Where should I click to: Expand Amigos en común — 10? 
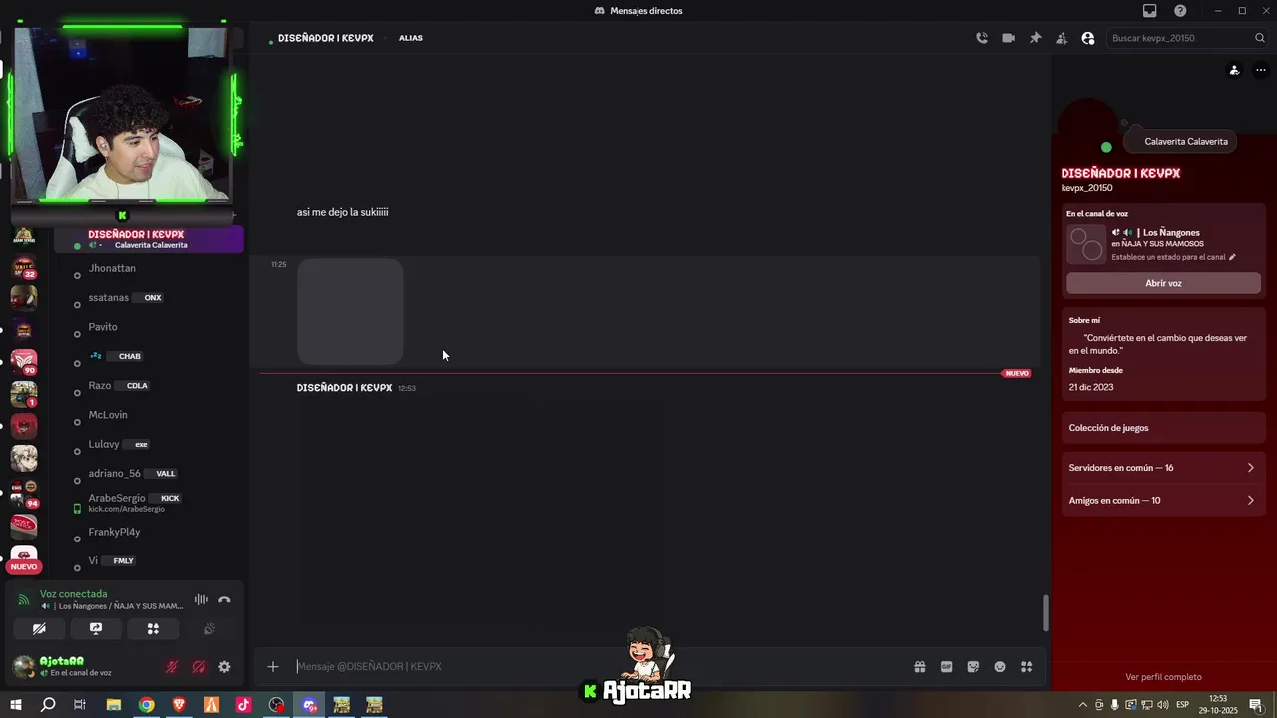tap(1163, 501)
